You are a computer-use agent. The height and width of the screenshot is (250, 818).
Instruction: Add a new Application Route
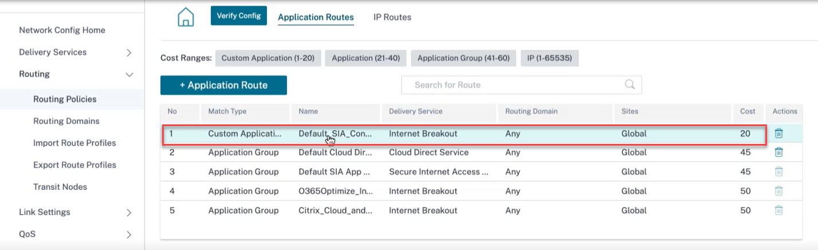[223, 85]
